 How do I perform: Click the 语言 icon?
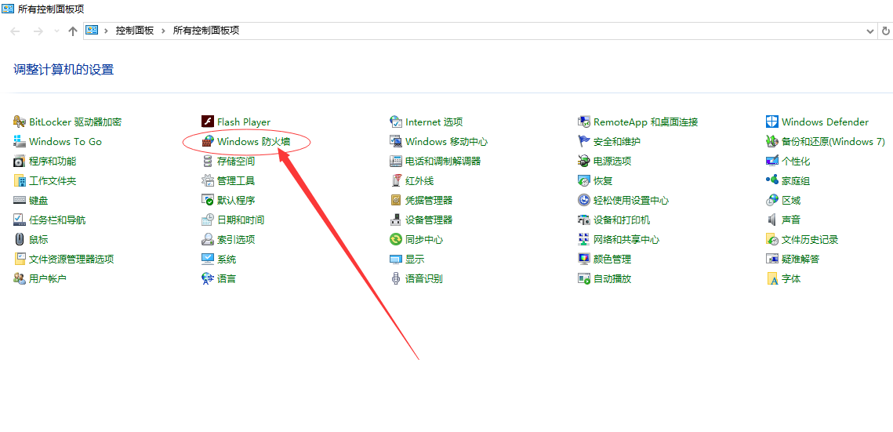[207, 279]
